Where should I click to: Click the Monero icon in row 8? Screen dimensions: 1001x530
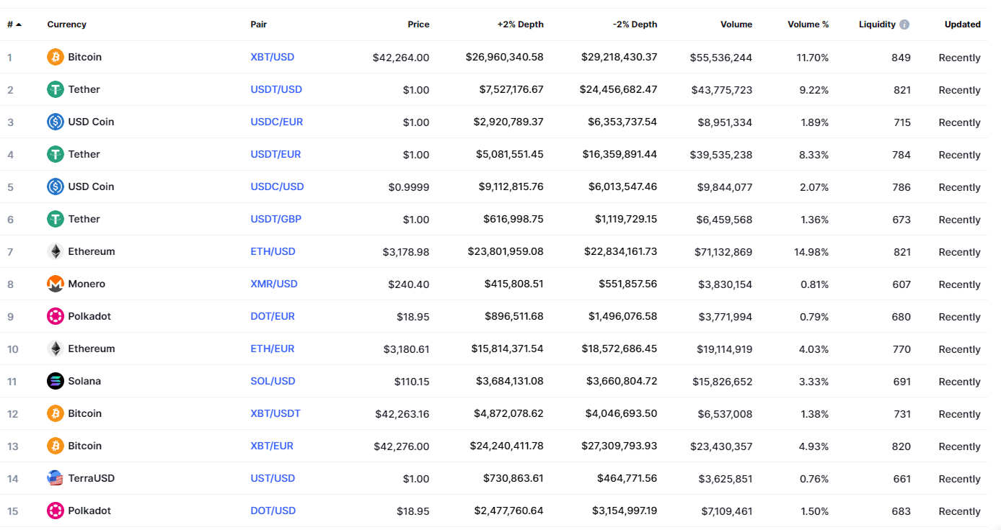[56, 284]
